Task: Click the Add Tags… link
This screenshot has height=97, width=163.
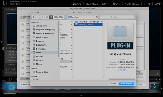Action: [123, 70]
